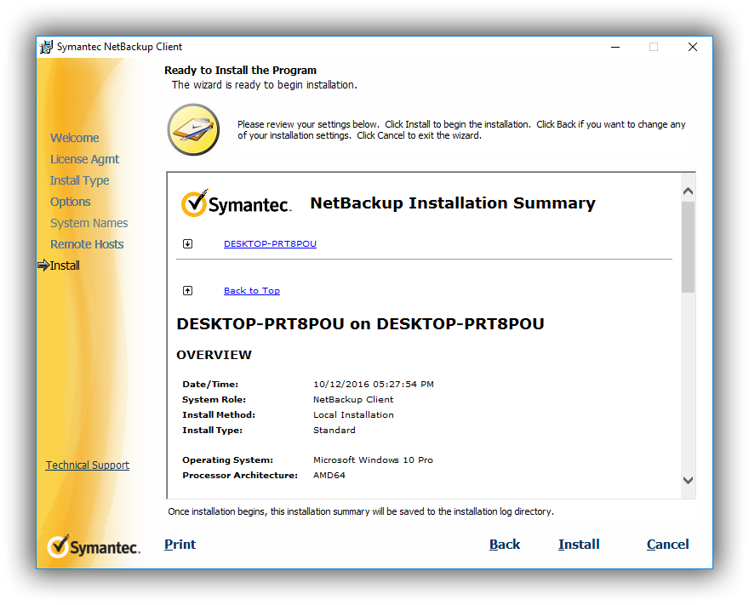This screenshot has height=605, width=749.
Task: Click the Install Method value Local Installation
Action: click(x=353, y=415)
